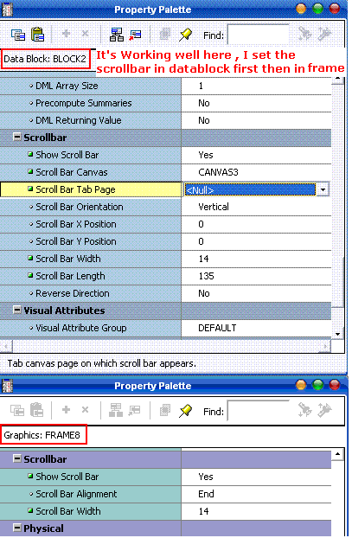Click the Find field in top palette

pos(259,35)
